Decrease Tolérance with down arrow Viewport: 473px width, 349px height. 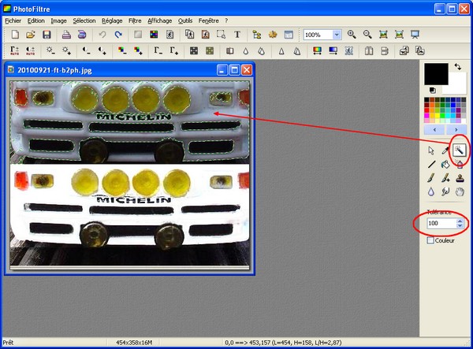(x=460, y=226)
